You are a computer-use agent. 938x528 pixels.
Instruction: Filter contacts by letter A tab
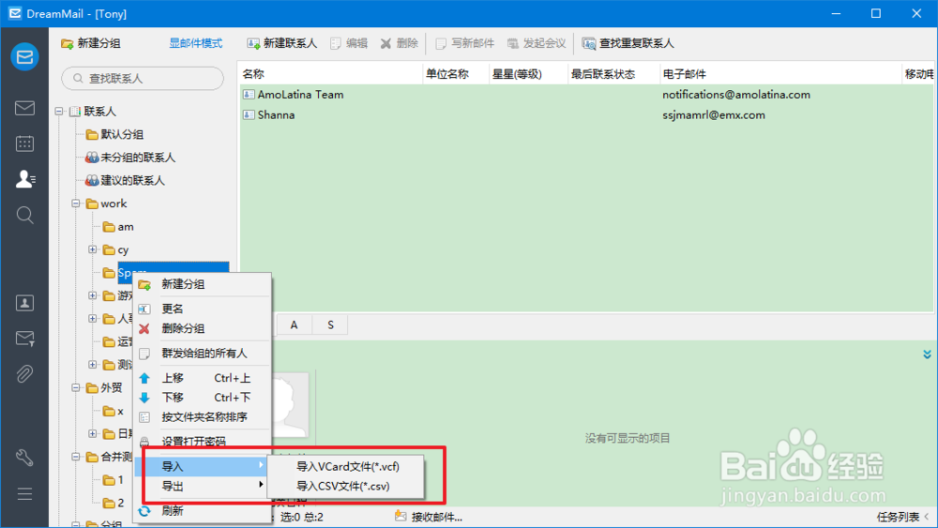click(294, 324)
